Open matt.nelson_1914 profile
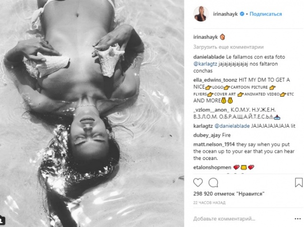Viewport: 304px width, 227px height. click(214, 145)
